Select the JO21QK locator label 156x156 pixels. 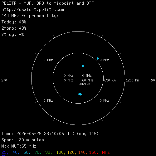coord(85,84)
